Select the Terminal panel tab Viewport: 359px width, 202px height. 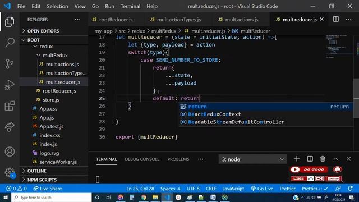tap(106, 159)
